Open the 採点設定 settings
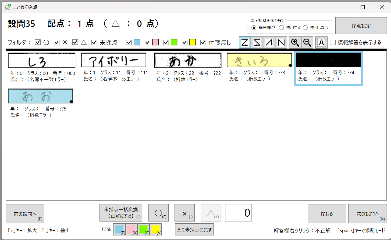Image resolution: width=391 pixels, height=240 pixels. coord(361,26)
